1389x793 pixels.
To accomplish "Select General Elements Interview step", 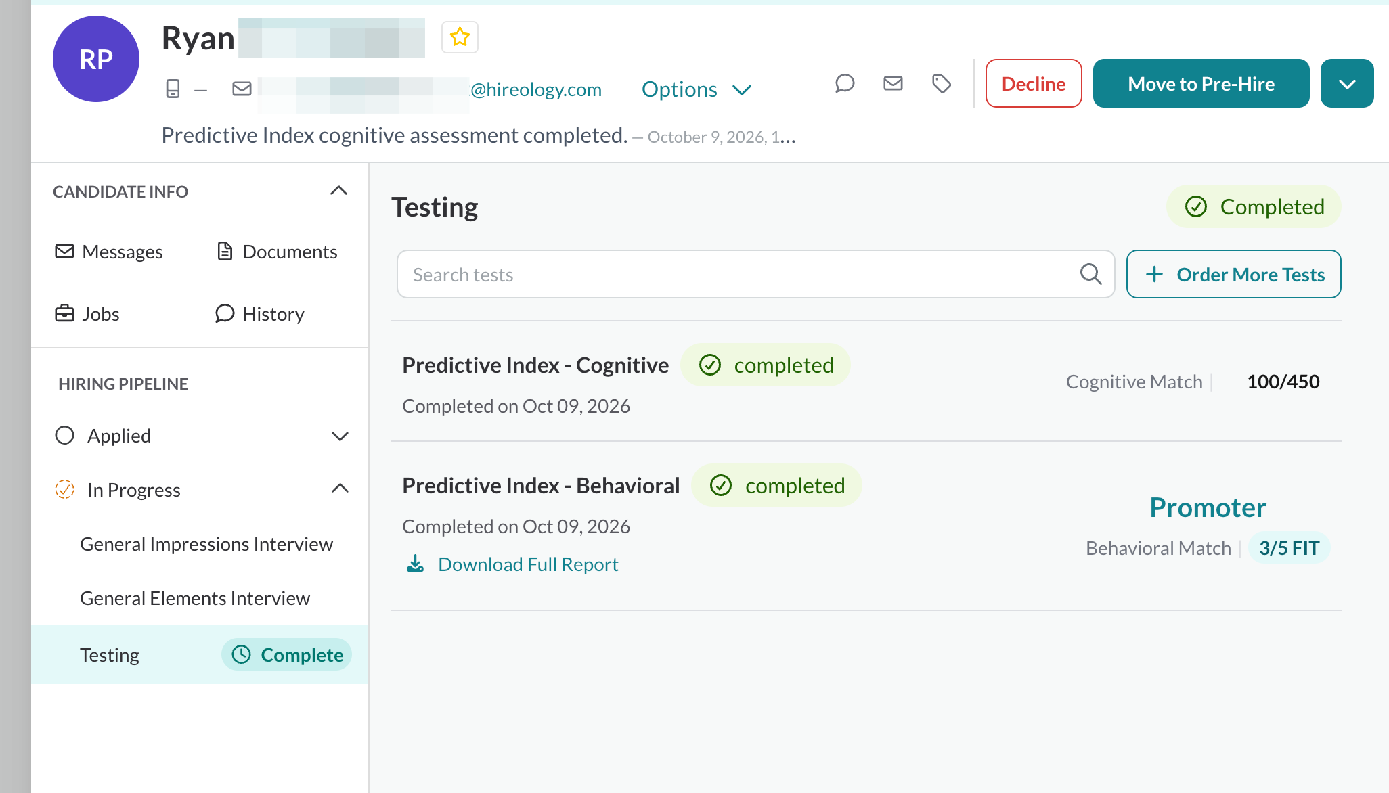I will (x=195, y=598).
